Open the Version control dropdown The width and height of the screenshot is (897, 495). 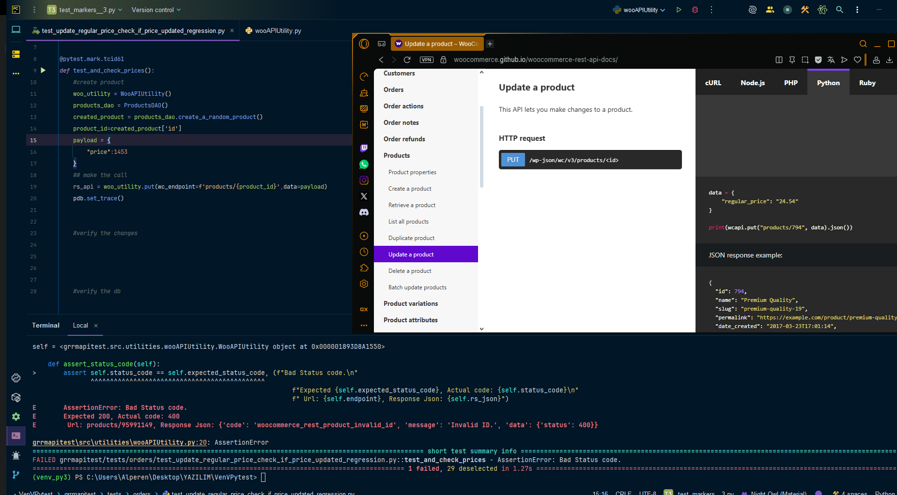click(x=156, y=10)
